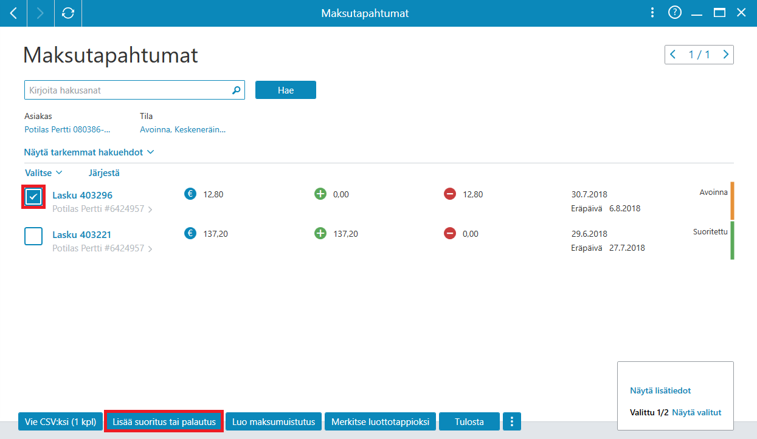Click Merkitse luottotappioksi button
The height and width of the screenshot is (439, 757).
[x=381, y=421]
